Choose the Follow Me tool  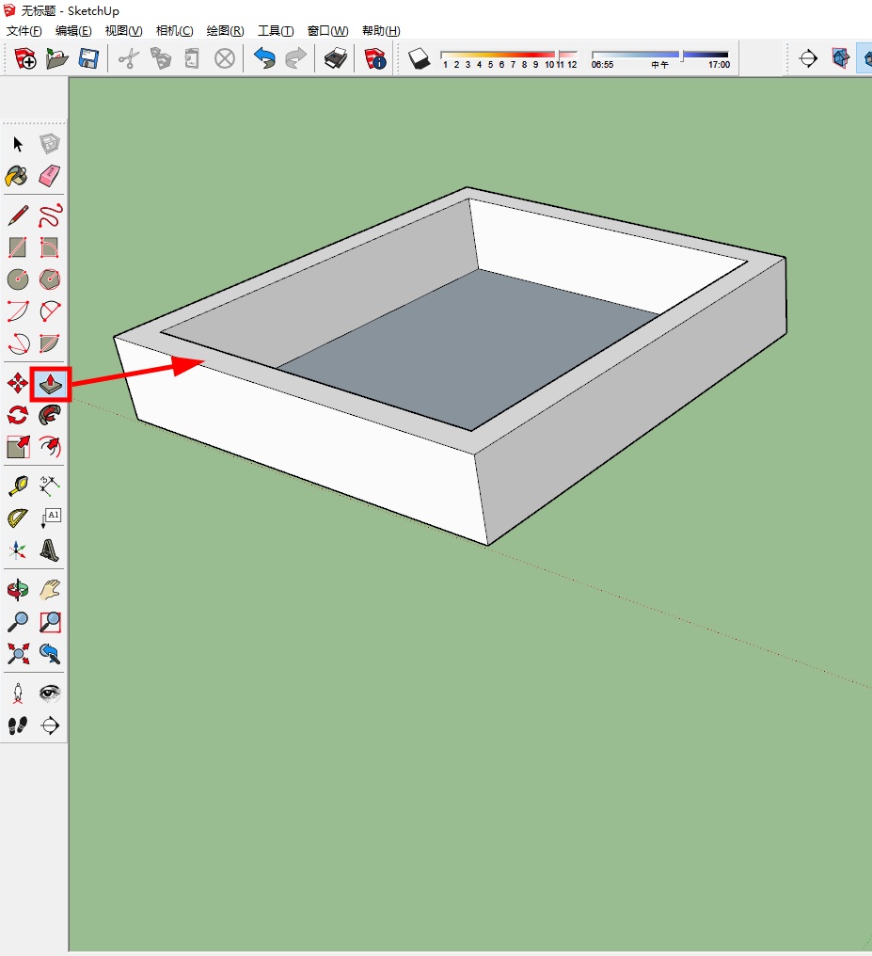(49, 415)
